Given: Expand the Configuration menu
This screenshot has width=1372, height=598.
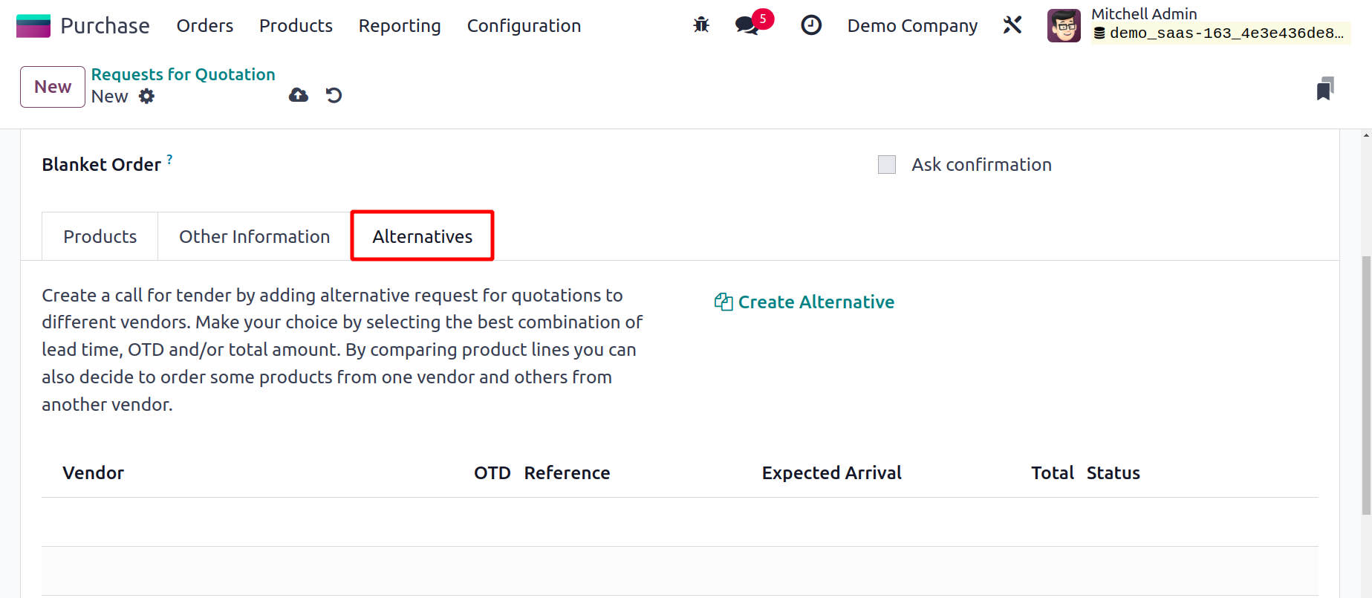Looking at the screenshot, I should point(524,26).
